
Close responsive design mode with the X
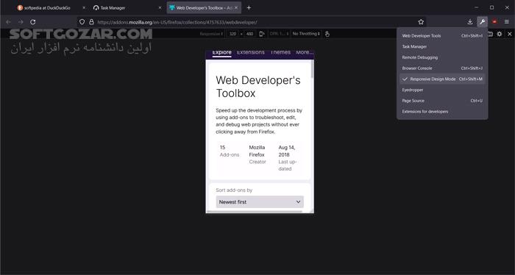click(509, 34)
